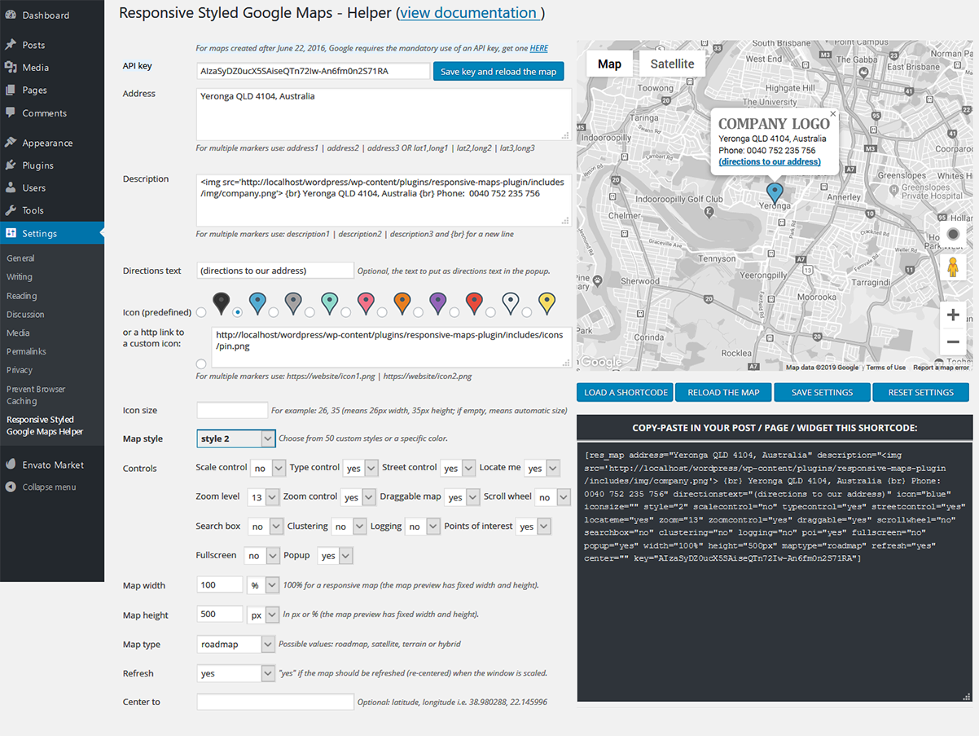The width and height of the screenshot is (979, 736).
Task: Select radio button after black pin
Action: 237,312
